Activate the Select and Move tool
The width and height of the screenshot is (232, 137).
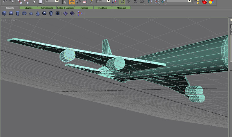click(72, 2)
